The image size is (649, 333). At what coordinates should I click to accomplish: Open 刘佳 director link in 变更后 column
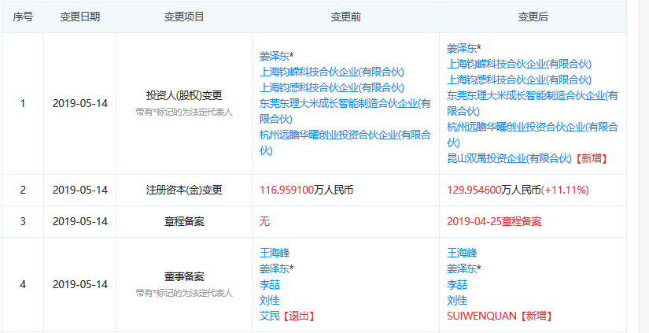pyautogui.click(x=457, y=301)
